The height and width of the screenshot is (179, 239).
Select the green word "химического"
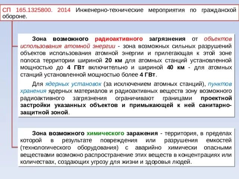105,134
